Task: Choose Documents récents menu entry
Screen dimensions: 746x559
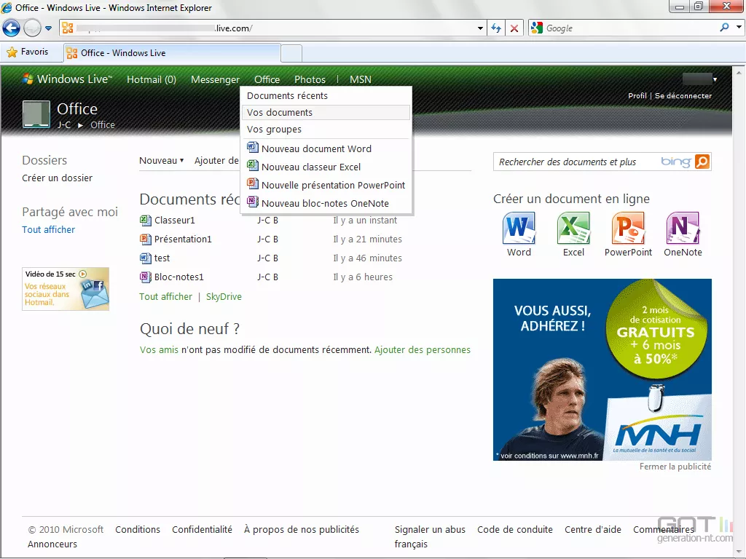Action: 326,95
